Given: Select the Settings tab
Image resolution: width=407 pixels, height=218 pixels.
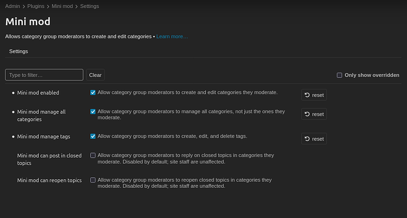Looking at the screenshot, I should (x=18, y=51).
